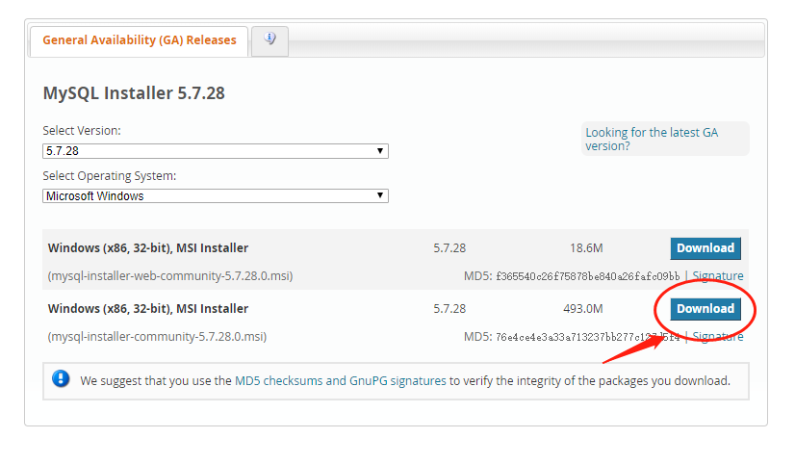This screenshot has height=464, width=795.
Task: Select the 'Select Version:' label
Action: 82,131
